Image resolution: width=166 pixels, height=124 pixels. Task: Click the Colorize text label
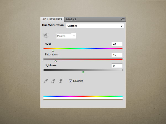[x=78, y=81]
